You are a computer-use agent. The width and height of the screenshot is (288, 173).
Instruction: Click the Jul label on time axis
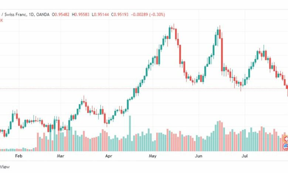pos(244,156)
